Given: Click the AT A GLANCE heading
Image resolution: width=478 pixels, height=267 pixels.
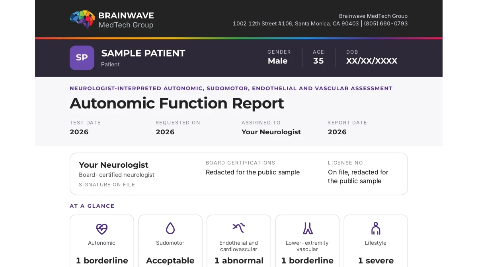Looking at the screenshot, I should point(92,206).
